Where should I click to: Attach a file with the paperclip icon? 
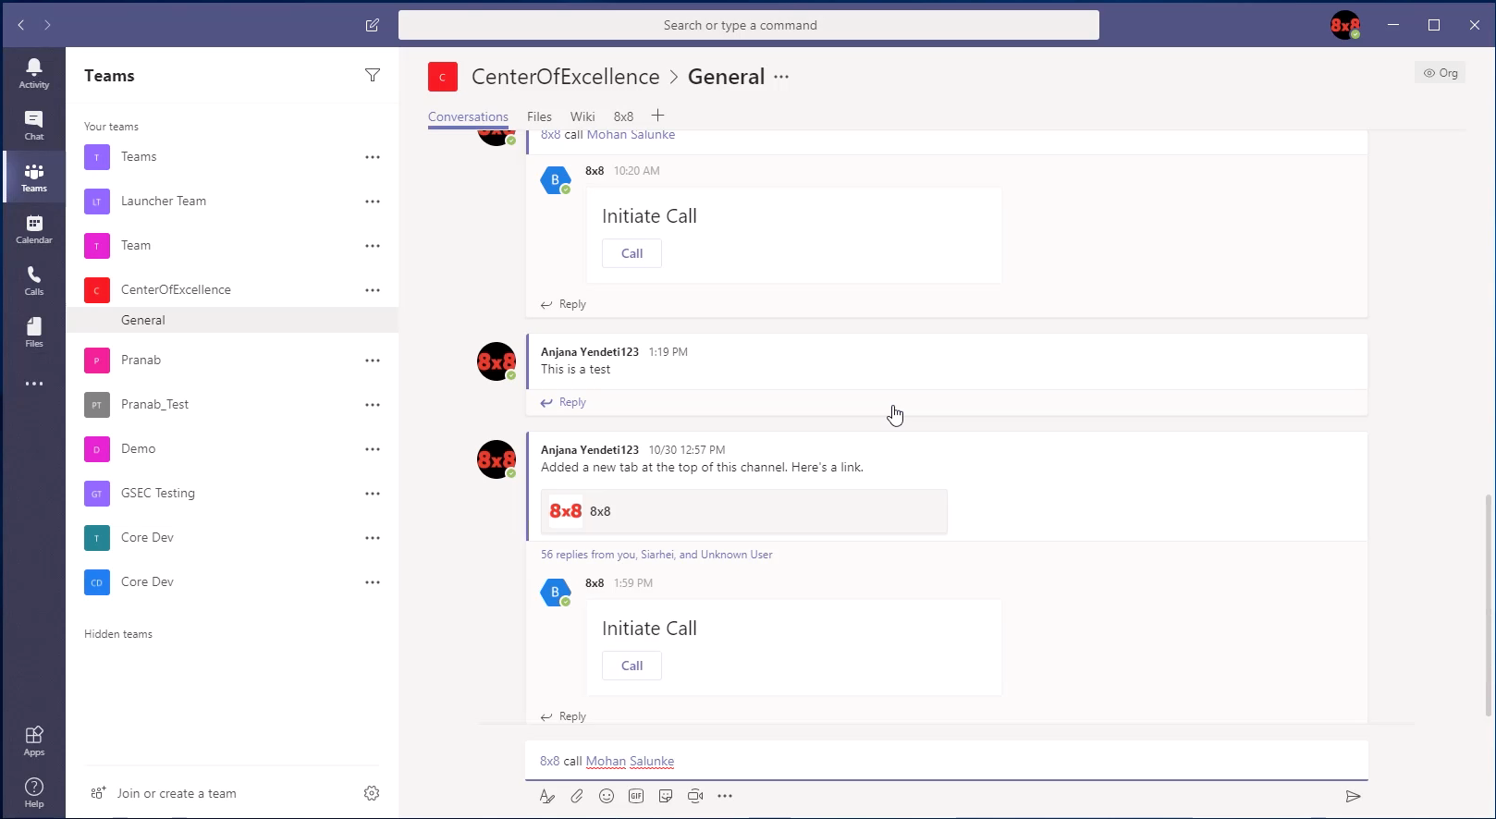coord(577,796)
